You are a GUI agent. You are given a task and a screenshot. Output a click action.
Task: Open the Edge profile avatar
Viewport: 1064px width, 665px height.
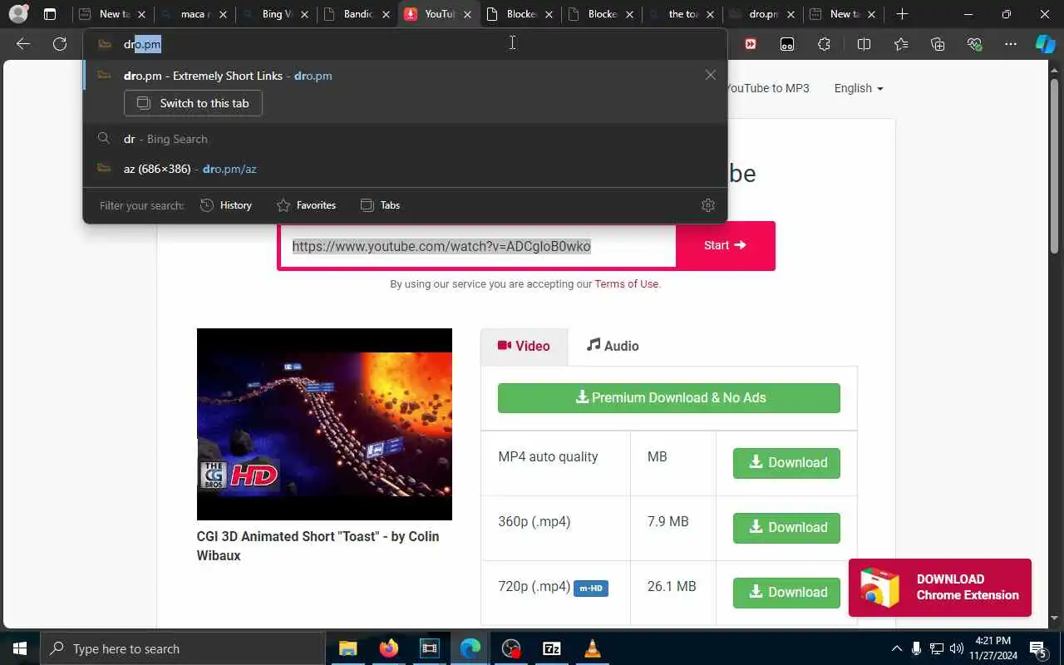coord(17,14)
